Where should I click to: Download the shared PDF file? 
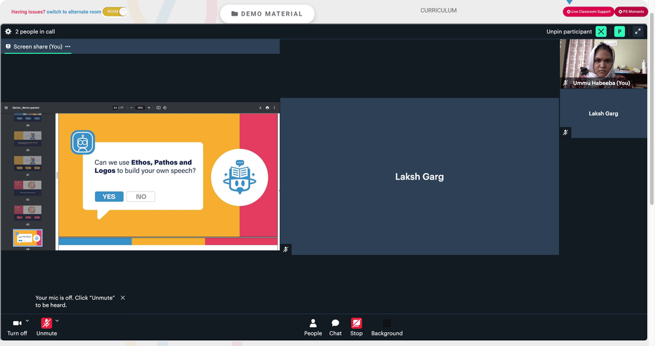(x=260, y=108)
